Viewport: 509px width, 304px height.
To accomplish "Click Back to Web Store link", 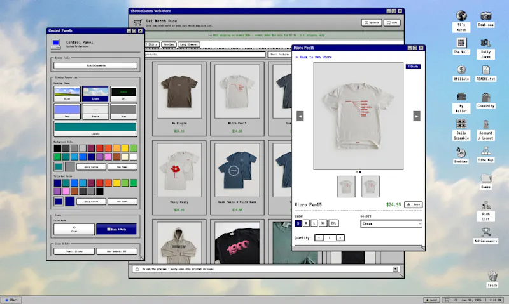I will (314, 57).
